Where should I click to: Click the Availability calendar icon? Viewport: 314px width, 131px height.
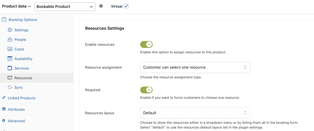[10, 58]
